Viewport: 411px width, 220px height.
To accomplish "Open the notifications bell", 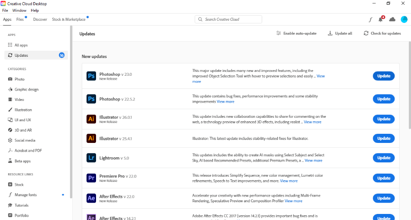I will pos(381,19).
